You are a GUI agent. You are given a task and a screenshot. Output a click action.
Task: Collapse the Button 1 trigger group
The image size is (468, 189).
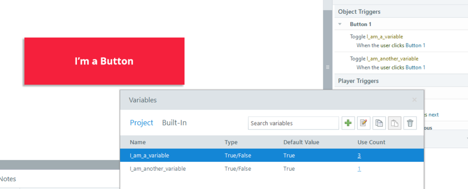[340, 24]
